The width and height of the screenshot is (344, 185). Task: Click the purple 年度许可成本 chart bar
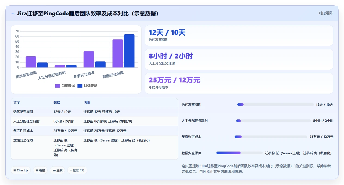pyautogui.click(x=89, y=59)
